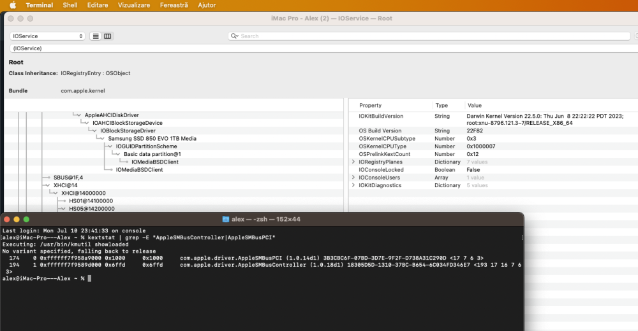Collapse the IOGUIDPartitionScheme node

coord(110,146)
